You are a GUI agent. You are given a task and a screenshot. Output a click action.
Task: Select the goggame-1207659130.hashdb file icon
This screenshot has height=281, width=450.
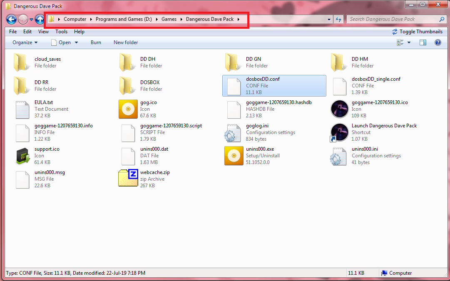tap(234, 109)
